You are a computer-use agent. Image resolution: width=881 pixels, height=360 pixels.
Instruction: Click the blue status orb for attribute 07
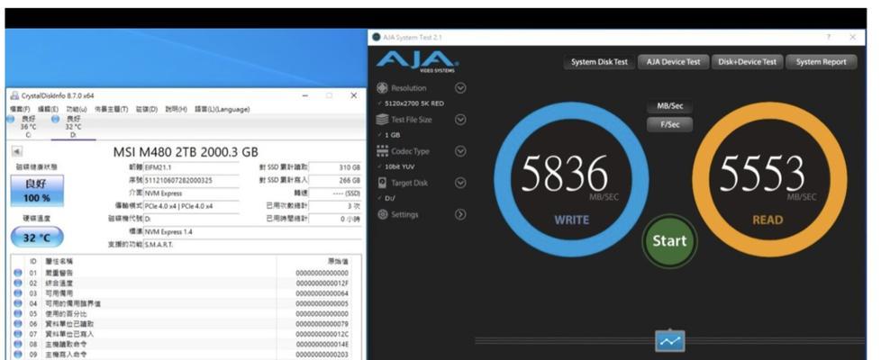pos(18,334)
